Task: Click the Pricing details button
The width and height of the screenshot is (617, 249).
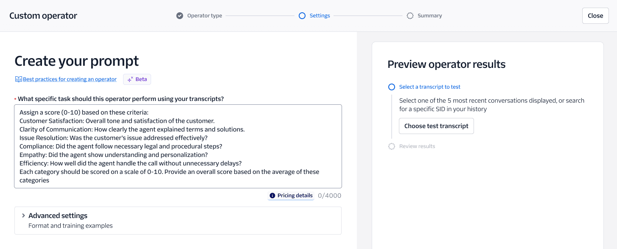Action: 290,195
